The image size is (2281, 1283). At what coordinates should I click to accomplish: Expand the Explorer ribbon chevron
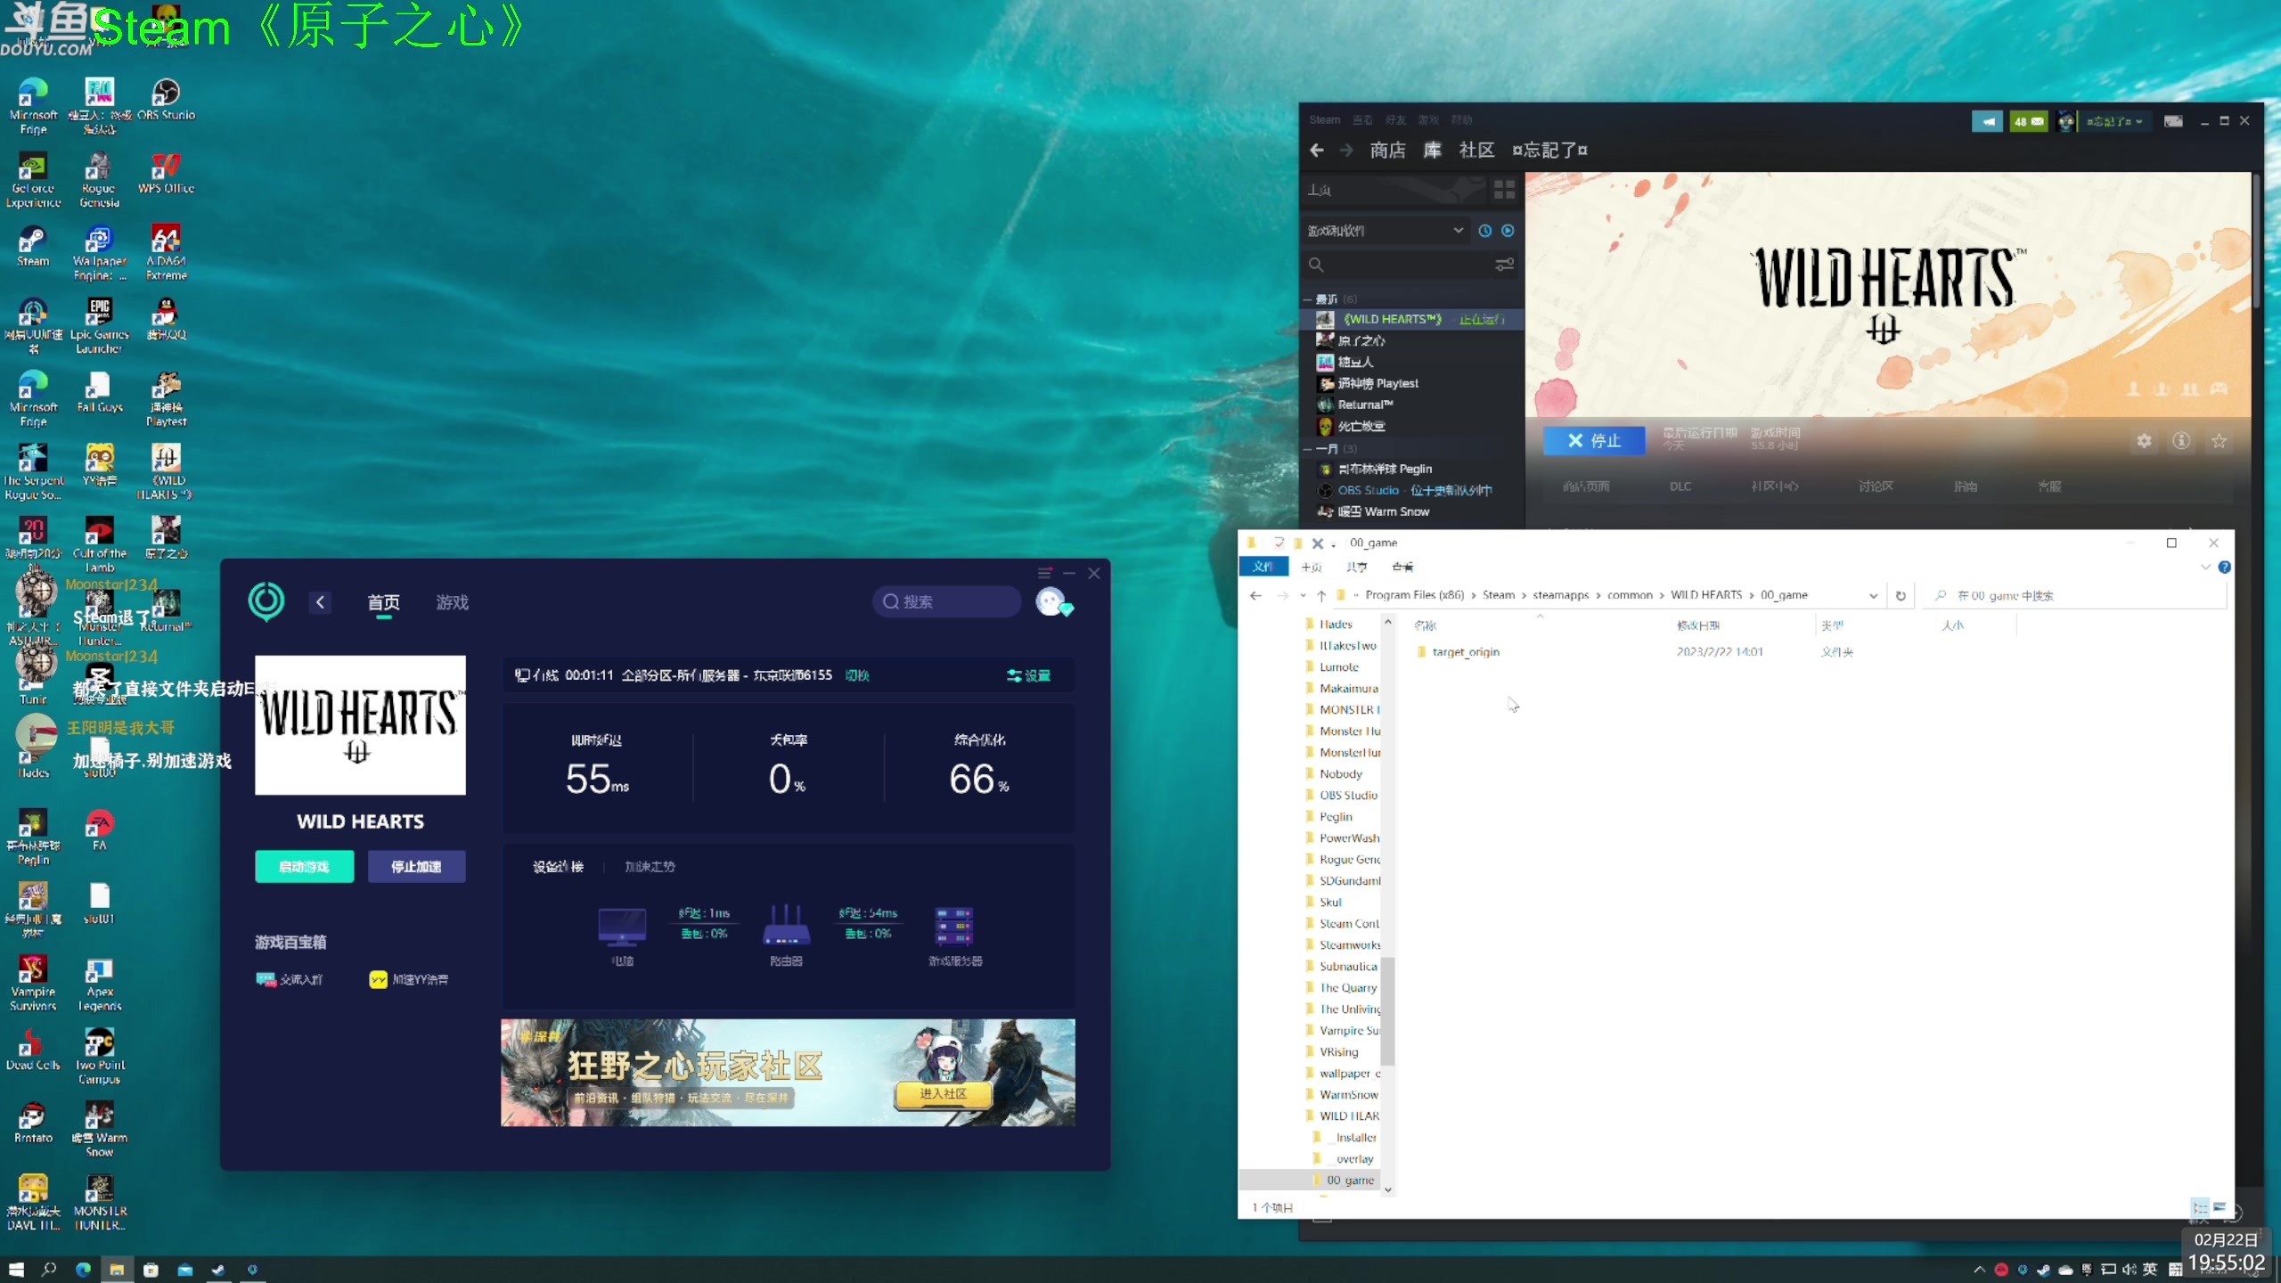pos(2205,567)
